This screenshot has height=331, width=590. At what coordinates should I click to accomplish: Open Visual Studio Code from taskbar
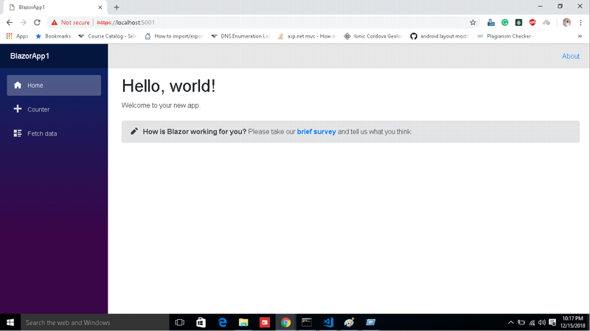[x=328, y=322]
